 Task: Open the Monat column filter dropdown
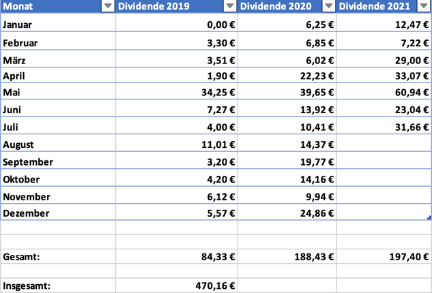point(108,6)
